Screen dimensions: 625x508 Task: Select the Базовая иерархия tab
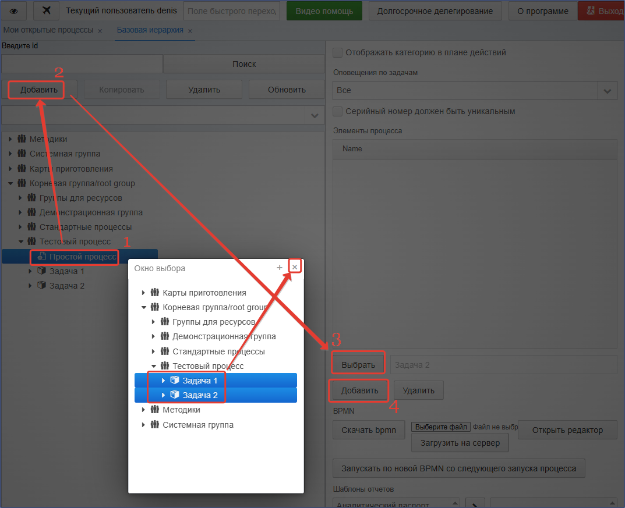coord(150,30)
